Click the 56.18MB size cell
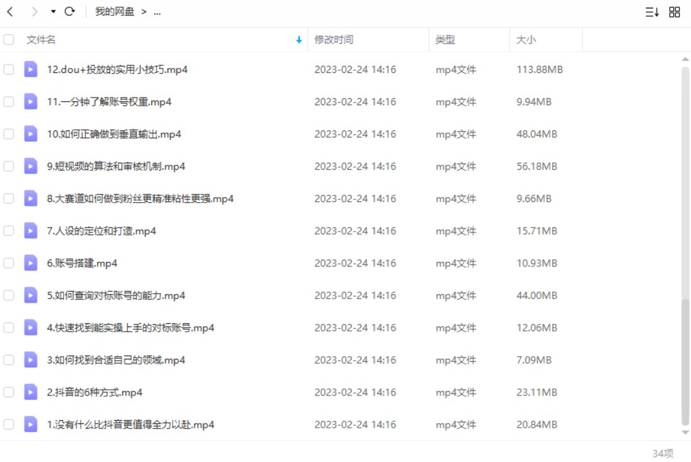This screenshot has width=691, height=462. [537, 166]
